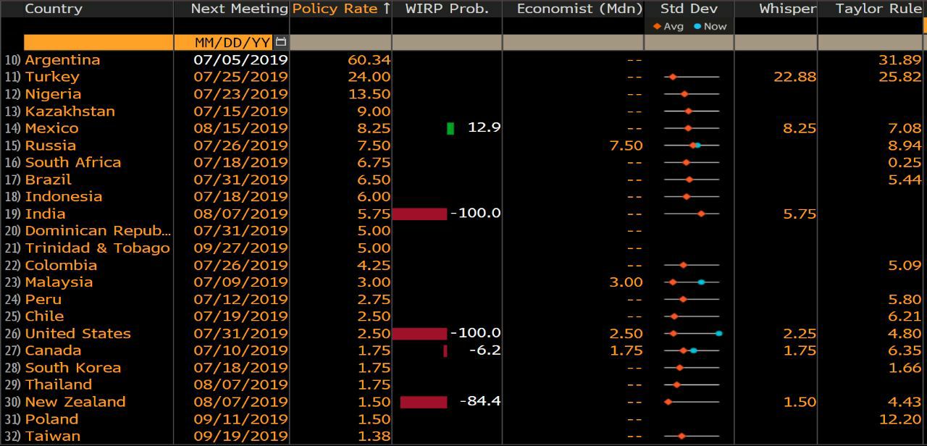
Task: Click the Taylor Rule column header
Action: pyautogui.click(x=878, y=9)
